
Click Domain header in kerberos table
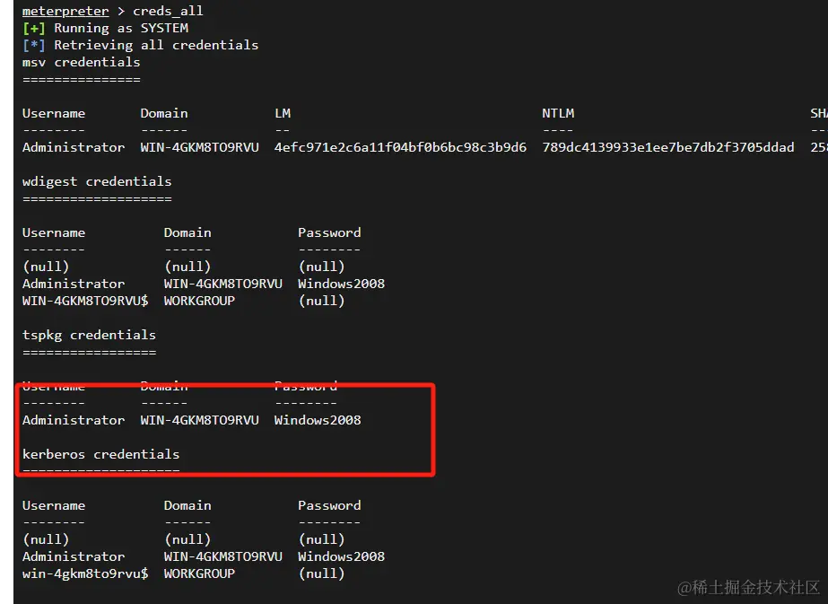(187, 505)
